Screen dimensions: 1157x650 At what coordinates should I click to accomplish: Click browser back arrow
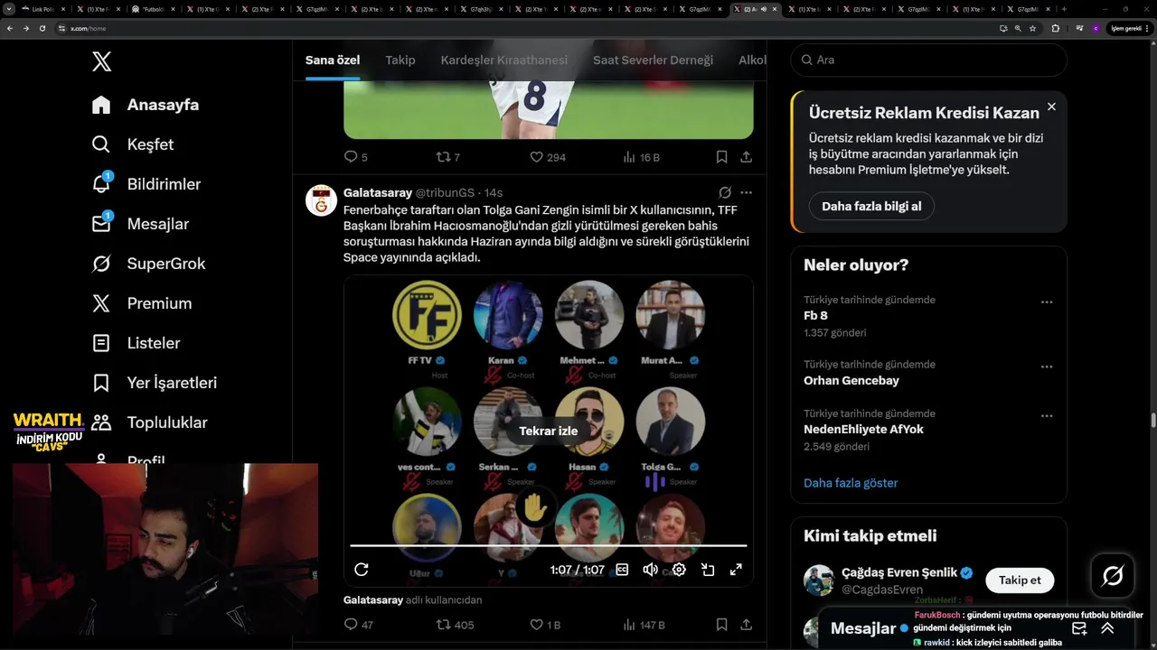pos(10,28)
